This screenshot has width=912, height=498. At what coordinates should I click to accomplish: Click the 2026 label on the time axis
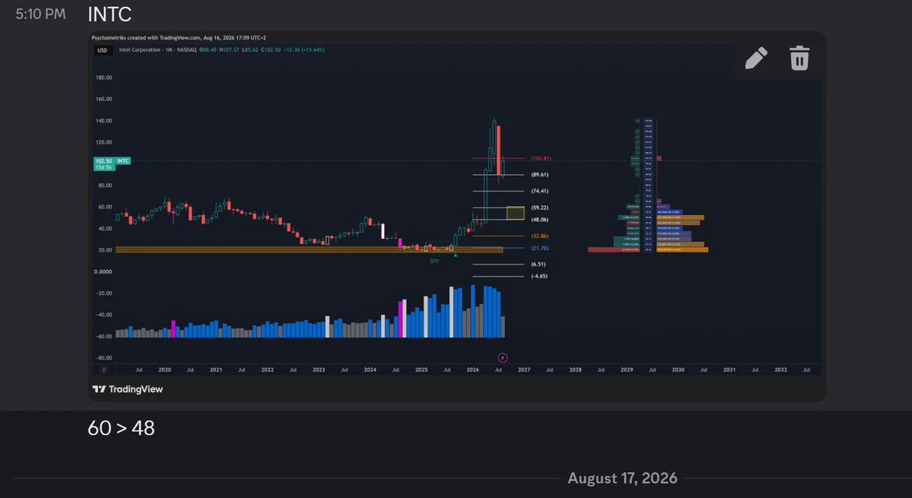[472, 370]
